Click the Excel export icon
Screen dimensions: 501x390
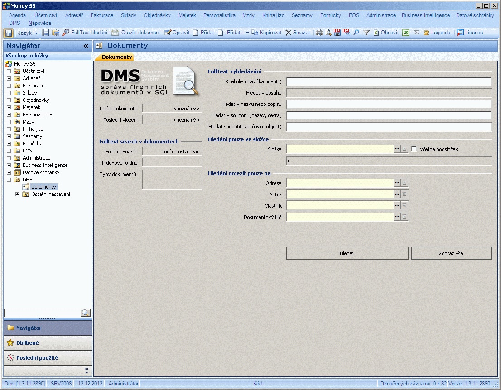coord(406,33)
